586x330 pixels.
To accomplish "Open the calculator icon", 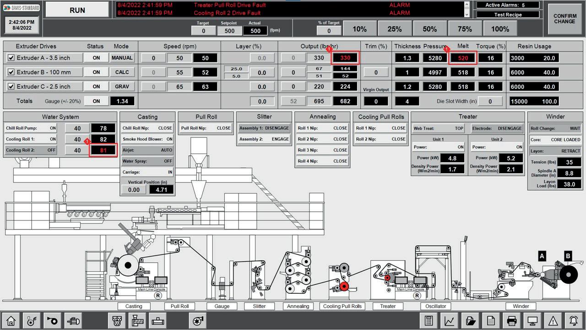I will click(x=429, y=321).
